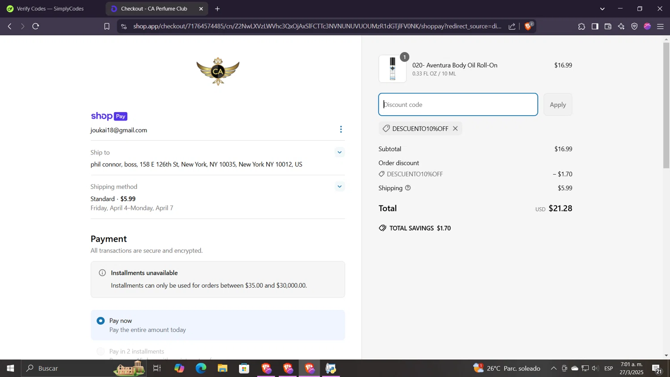670x377 pixels.
Task: Show hidden system tray icons
Action: [553, 368]
